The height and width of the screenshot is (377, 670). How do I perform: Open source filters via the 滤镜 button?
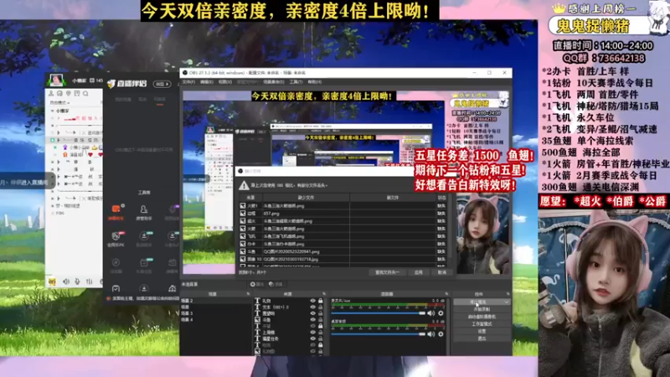[x=276, y=284]
